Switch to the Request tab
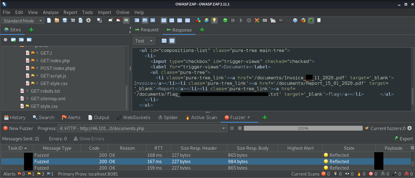This screenshot has width=415, height=178. click(x=147, y=30)
